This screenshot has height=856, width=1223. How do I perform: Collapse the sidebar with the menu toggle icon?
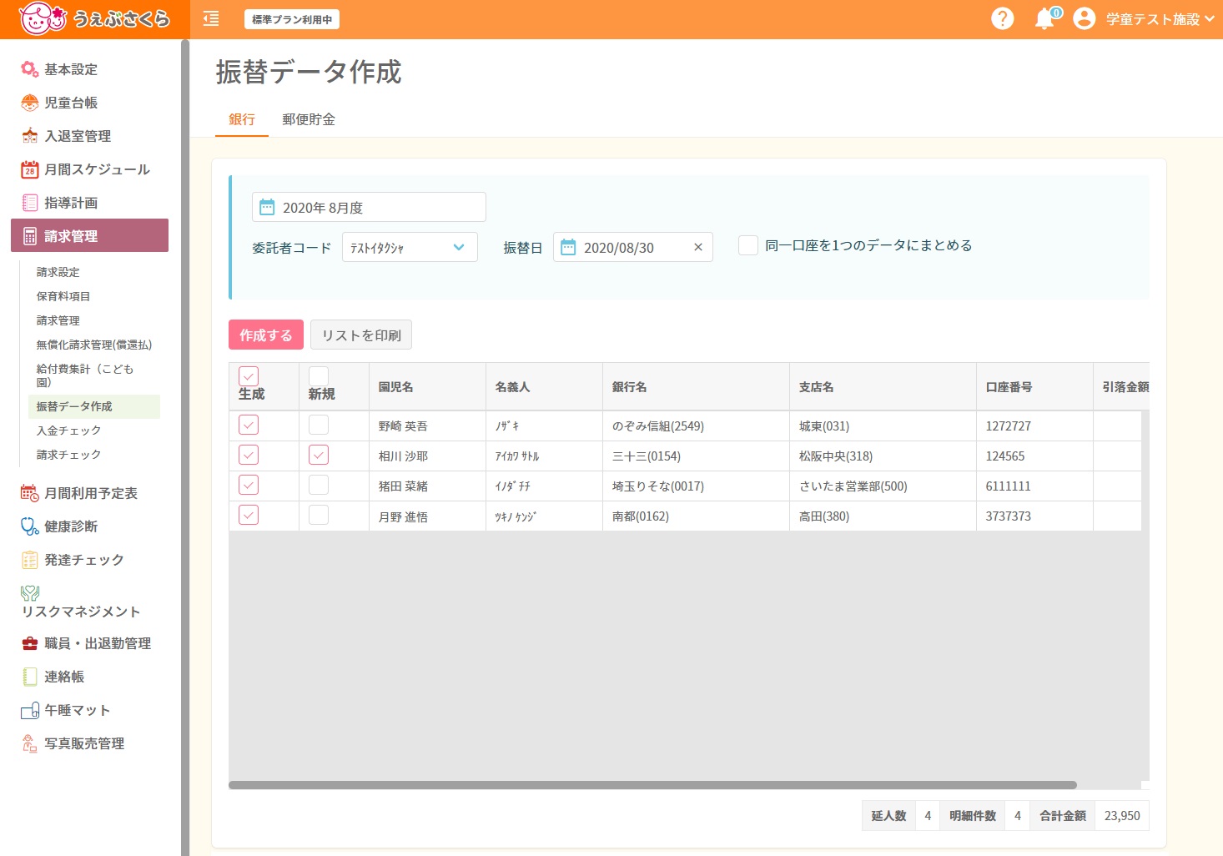pyautogui.click(x=211, y=18)
